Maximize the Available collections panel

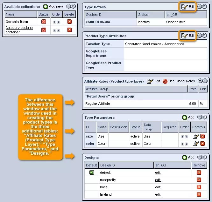(74, 6)
